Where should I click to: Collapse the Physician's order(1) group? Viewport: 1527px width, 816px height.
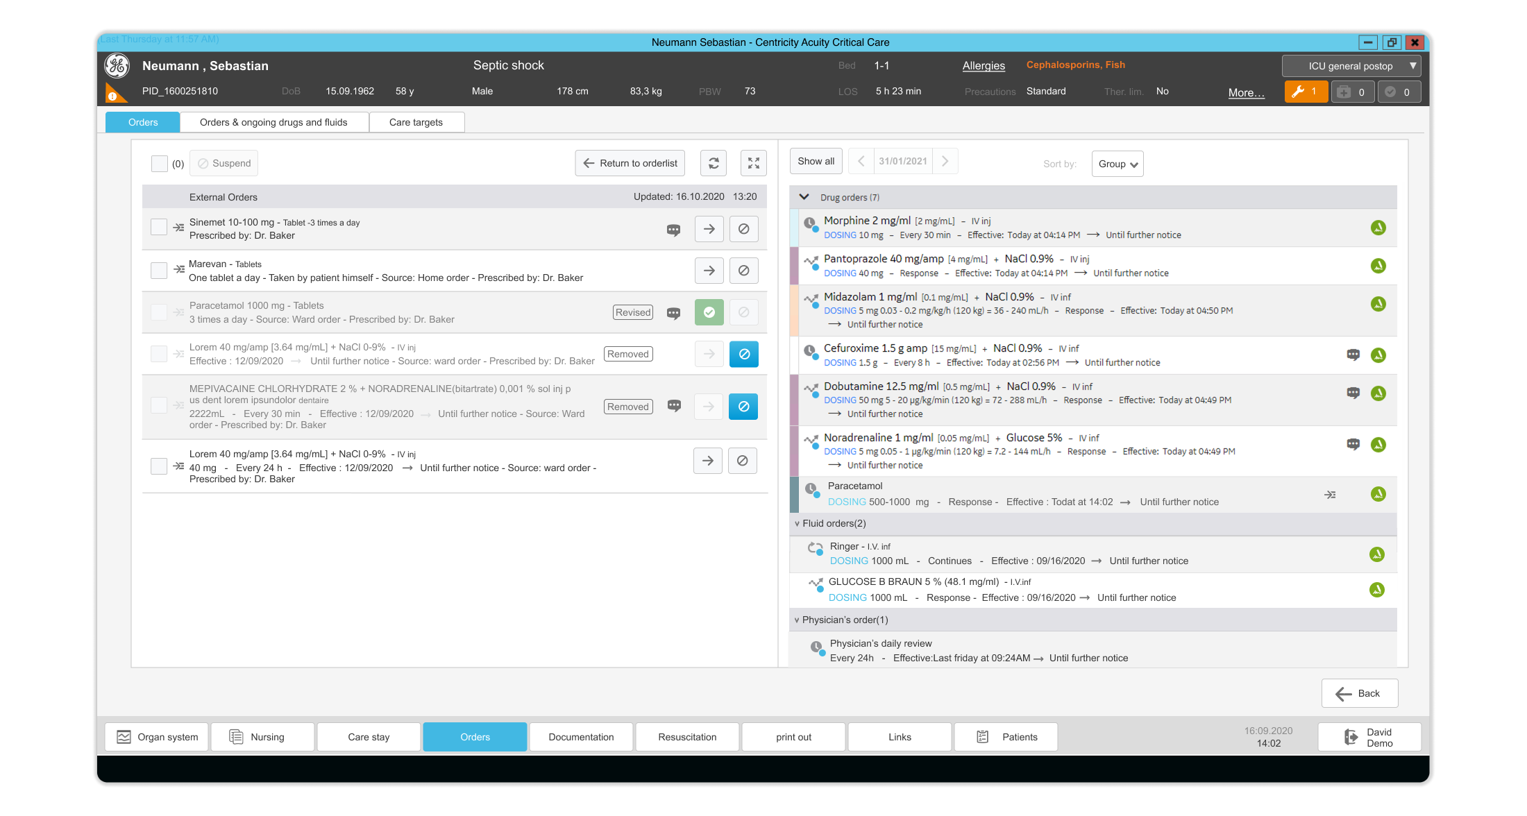pyautogui.click(x=797, y=620)
